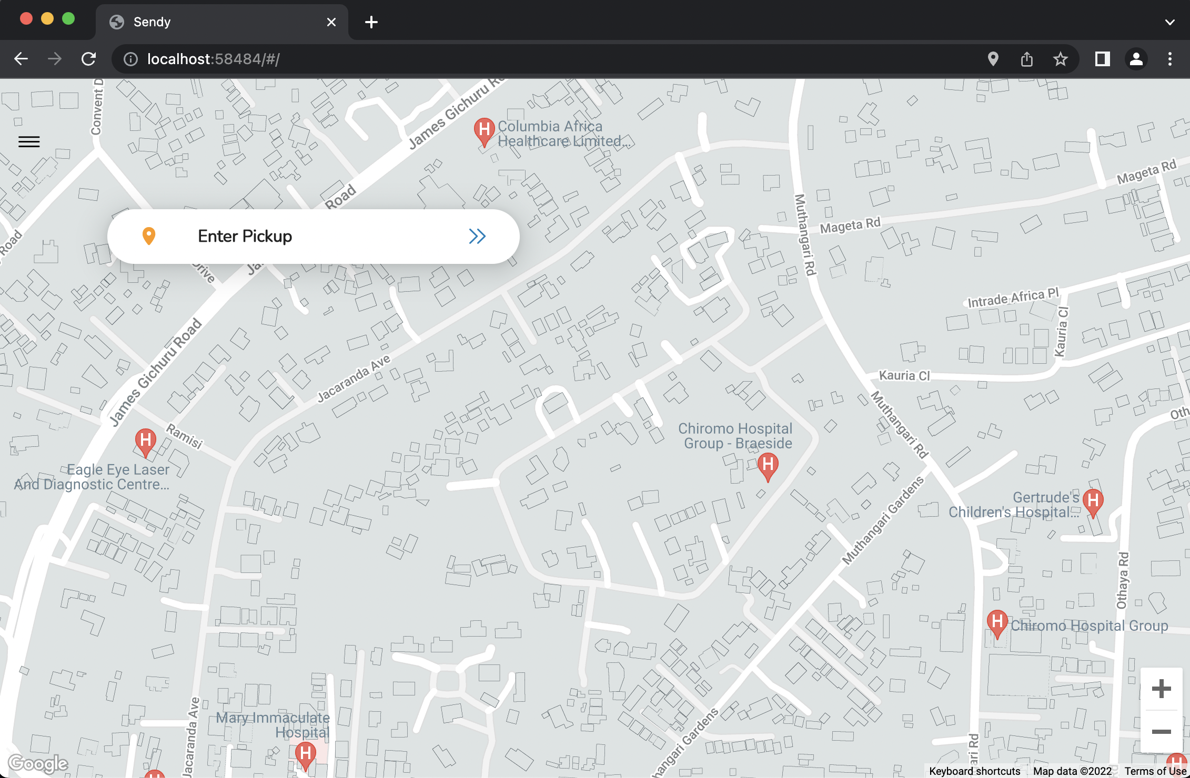1190x778 pixels.
Task: Open the browser profile menu
Action: (1135, 59)
